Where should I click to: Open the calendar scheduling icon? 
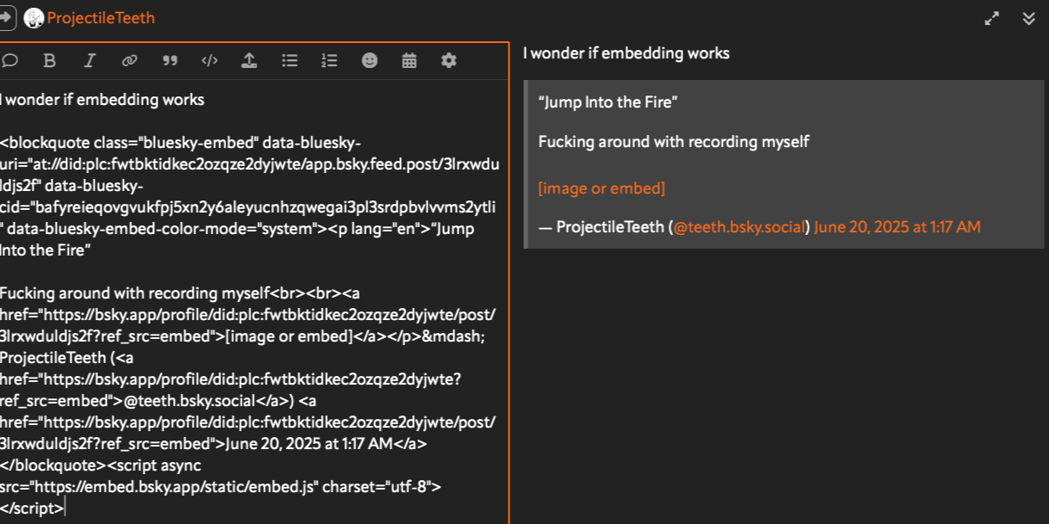(410, 60)
